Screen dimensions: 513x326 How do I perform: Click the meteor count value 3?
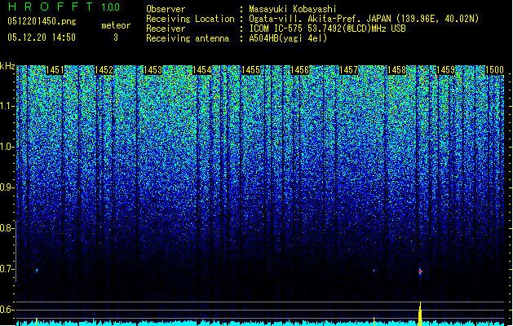pyautogui.click(x=116, y=37)
